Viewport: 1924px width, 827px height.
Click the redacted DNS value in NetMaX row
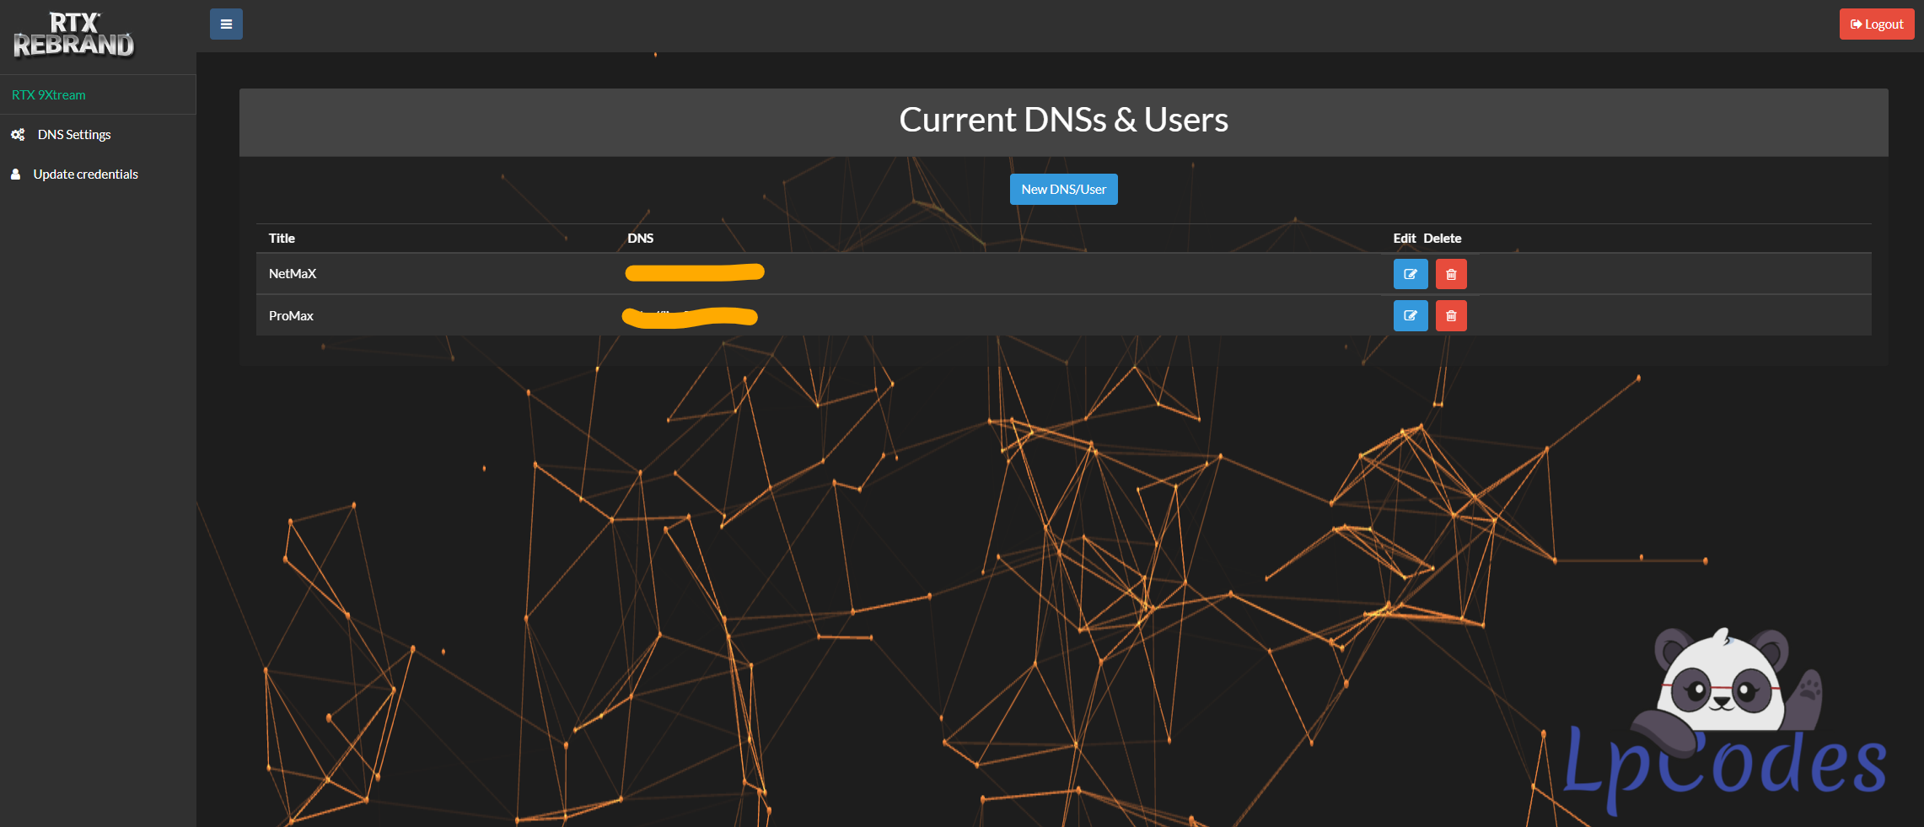694,272
